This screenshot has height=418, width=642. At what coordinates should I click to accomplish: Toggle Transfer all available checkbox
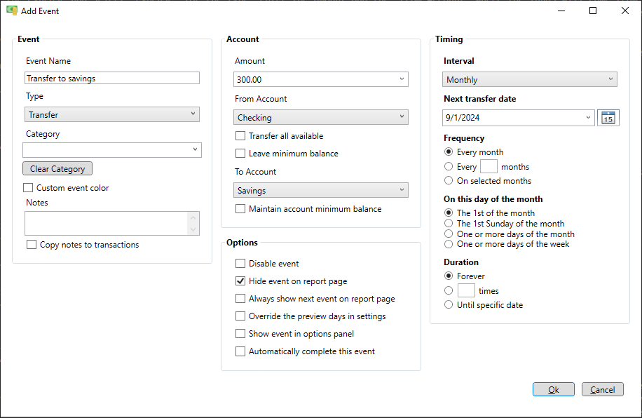click(x=240, y=135)
